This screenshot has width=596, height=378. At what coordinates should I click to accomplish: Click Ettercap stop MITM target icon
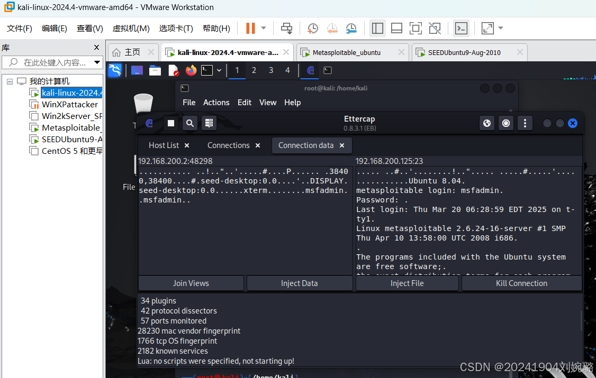506,123
